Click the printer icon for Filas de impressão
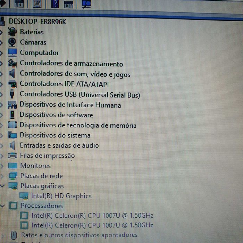 pos(12,155)
